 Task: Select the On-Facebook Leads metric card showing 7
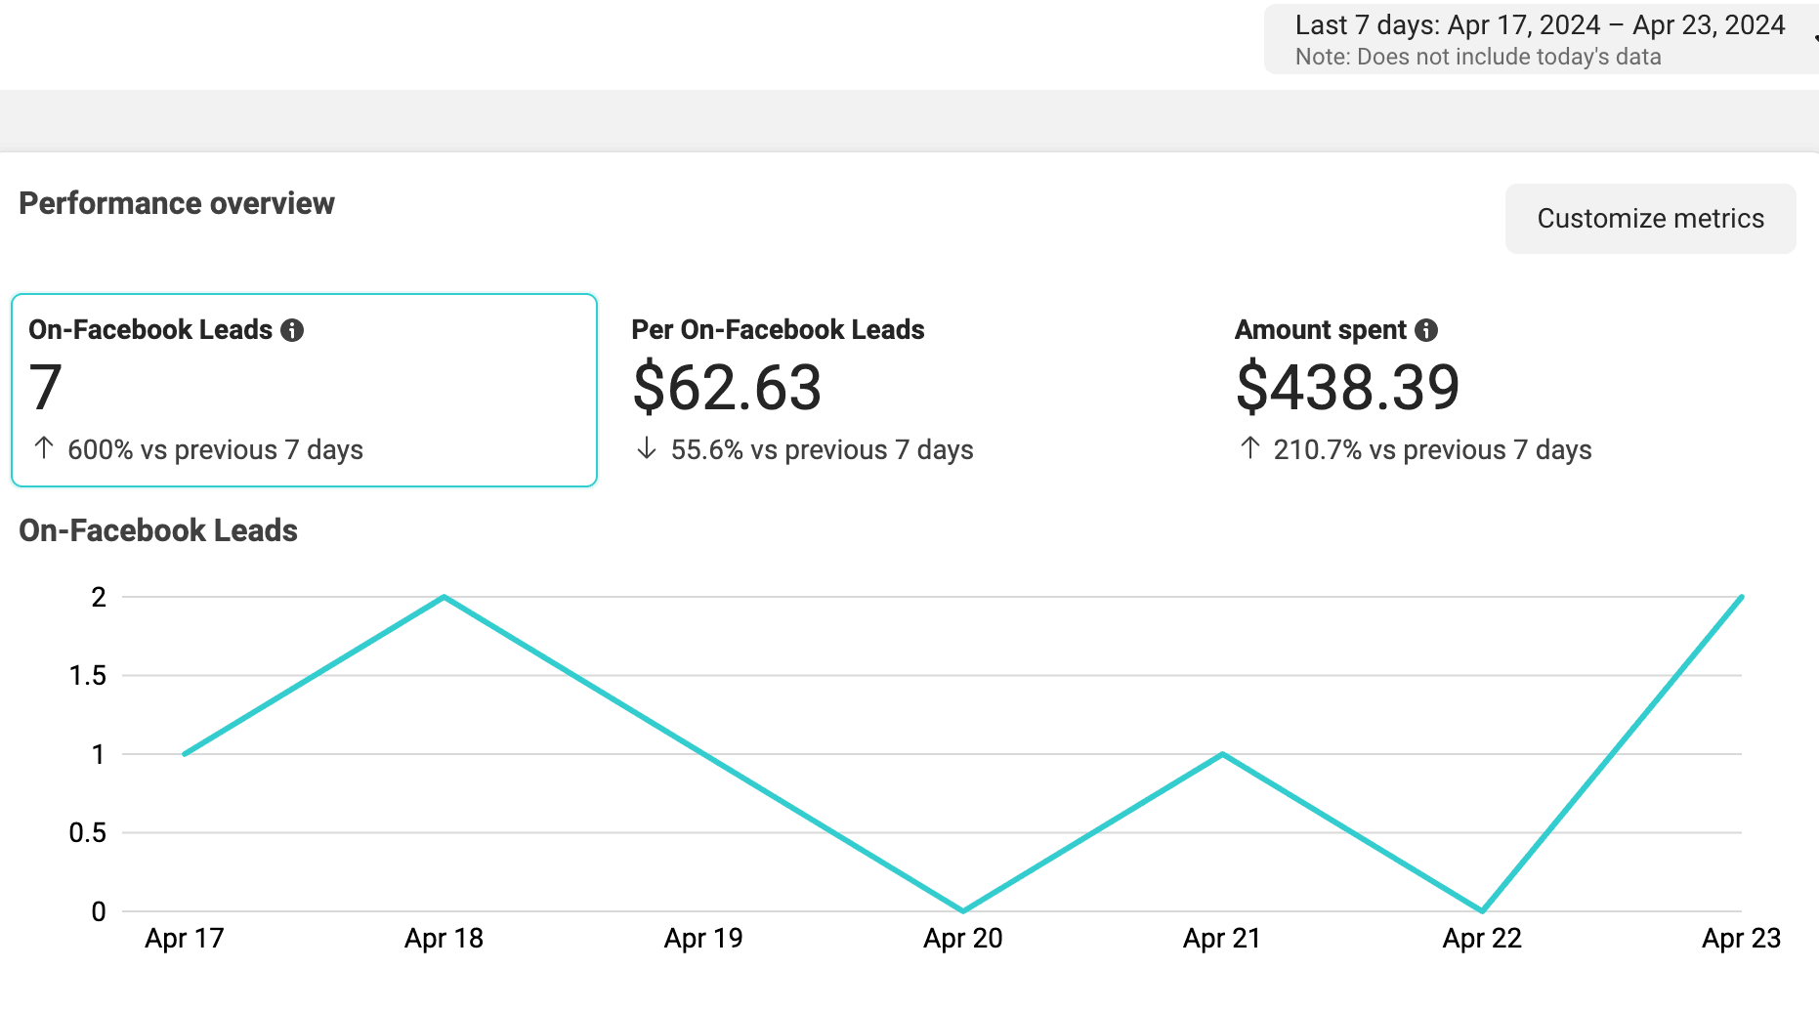[304, 390]
